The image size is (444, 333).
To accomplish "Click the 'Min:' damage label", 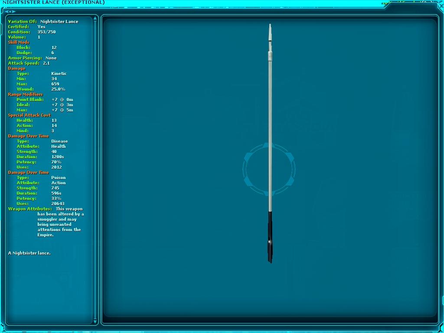I will [21, 79].
